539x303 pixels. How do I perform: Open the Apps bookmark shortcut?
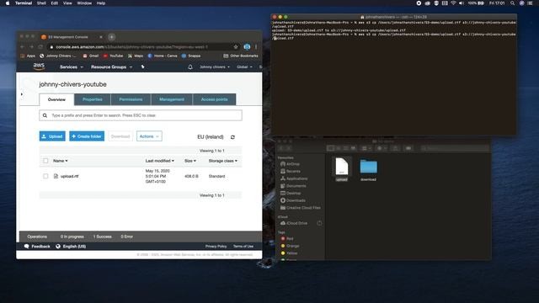(28, 56)
